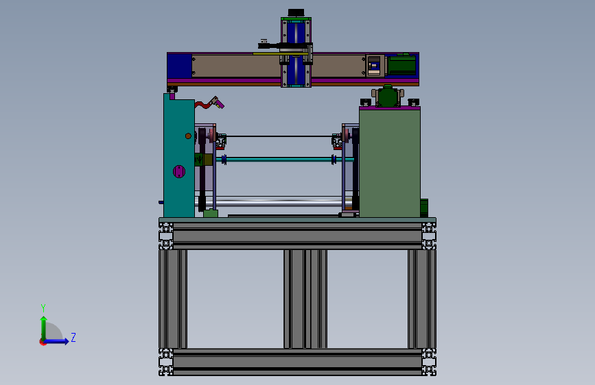Click the red origin ball of the triad
This screenshot has height=385, width=595.
pos(43,342)
